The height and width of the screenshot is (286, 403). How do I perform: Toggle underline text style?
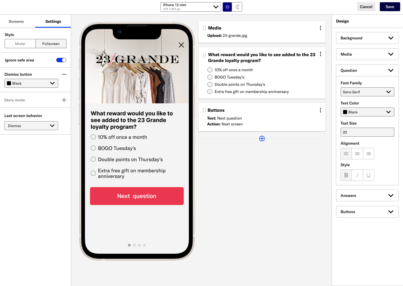point(369,175)
